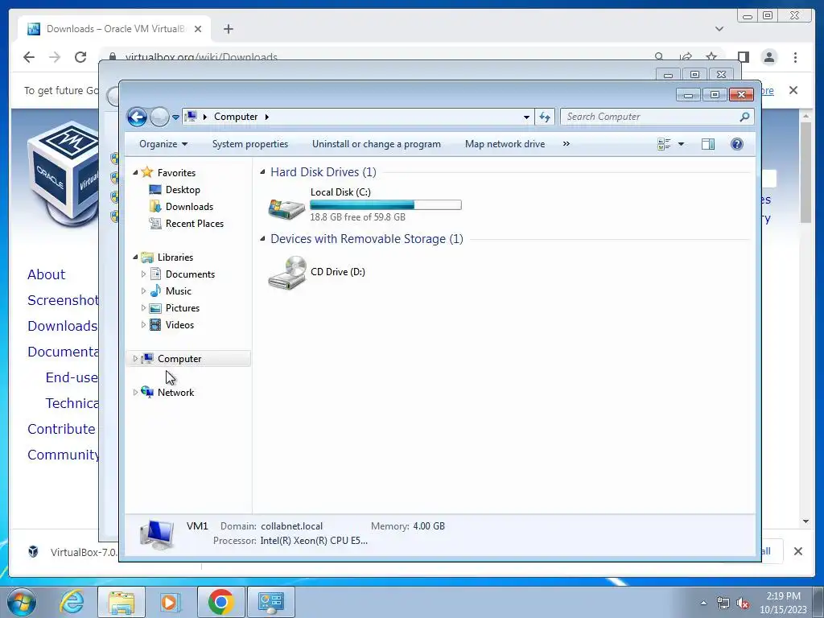
Task: Open a new Chrome tab
Action: click(x=228, y=29)
